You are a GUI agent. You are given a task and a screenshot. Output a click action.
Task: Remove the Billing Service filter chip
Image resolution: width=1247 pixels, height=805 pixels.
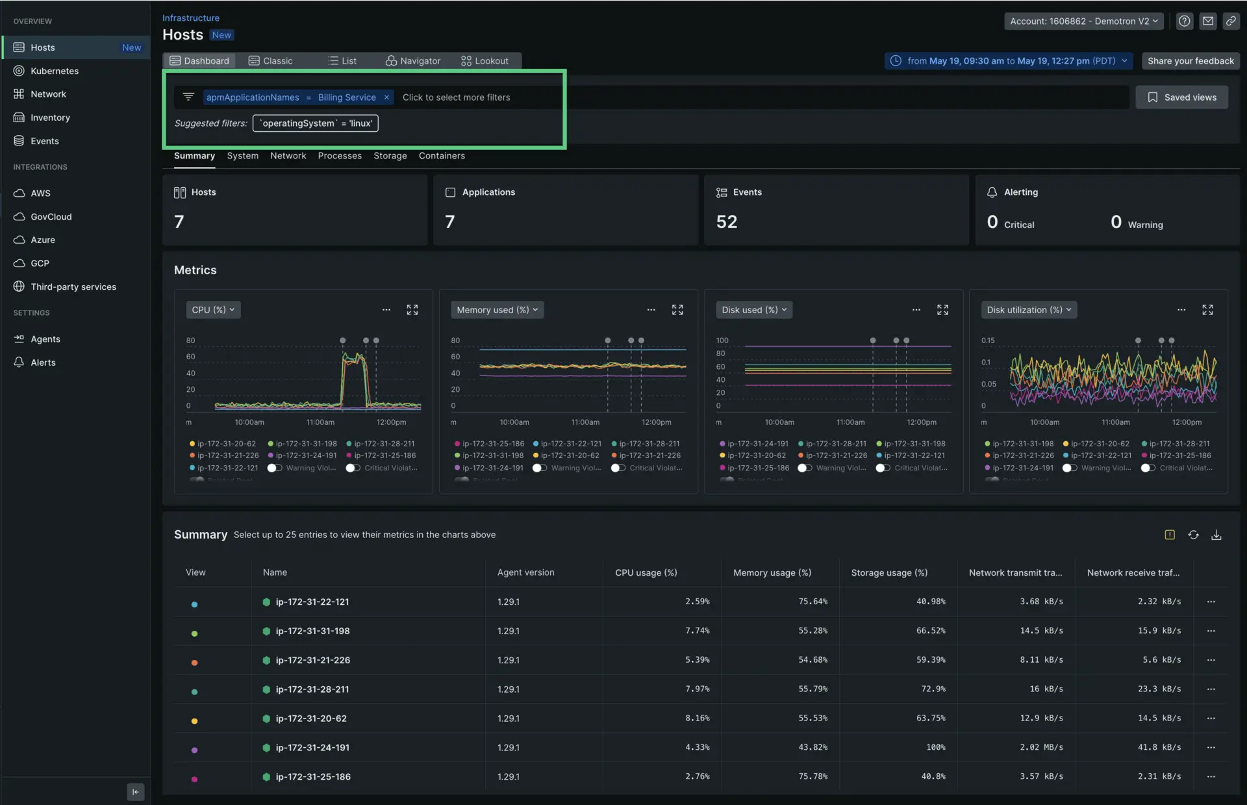coord(386,97)
